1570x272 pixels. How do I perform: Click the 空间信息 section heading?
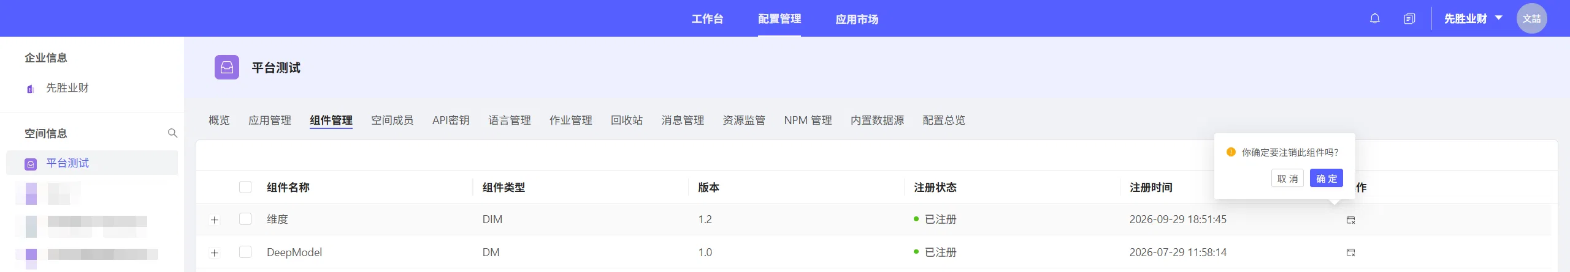[46, 133]
